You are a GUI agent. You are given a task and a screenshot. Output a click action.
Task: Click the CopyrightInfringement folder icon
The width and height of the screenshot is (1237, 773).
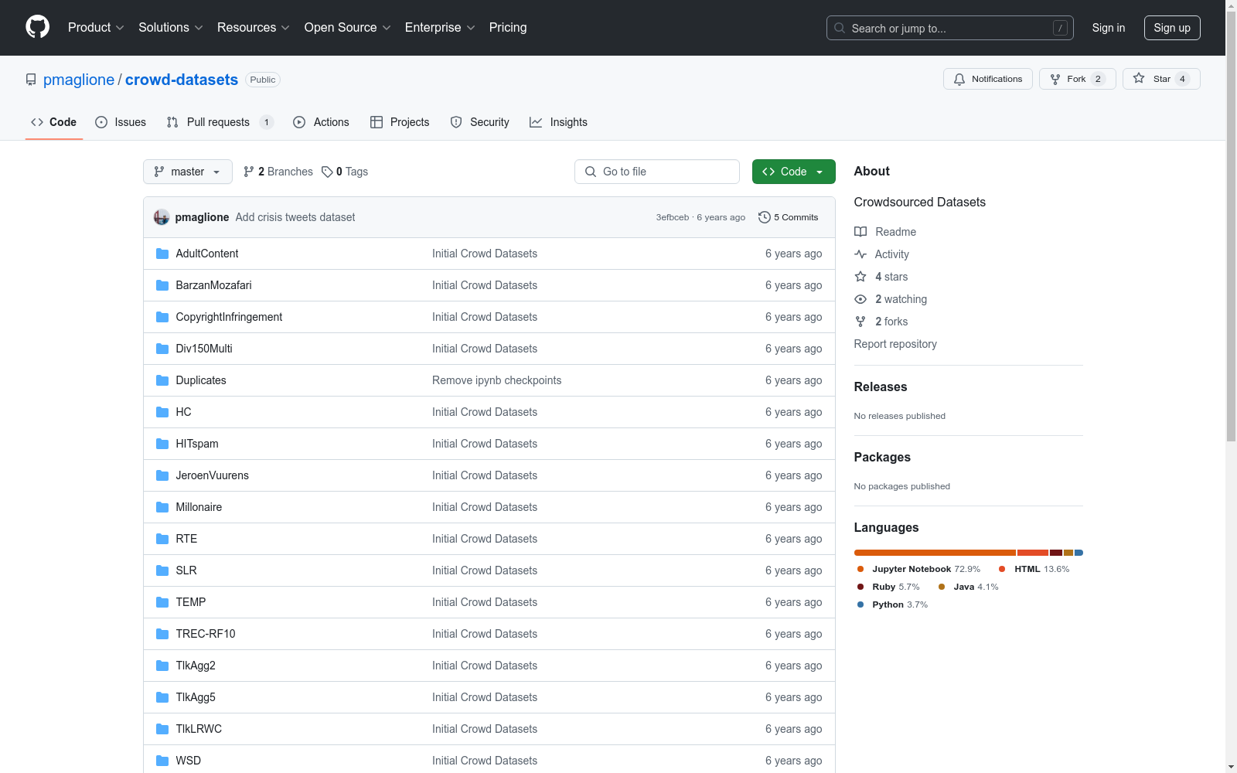click(x=162, y=317)
